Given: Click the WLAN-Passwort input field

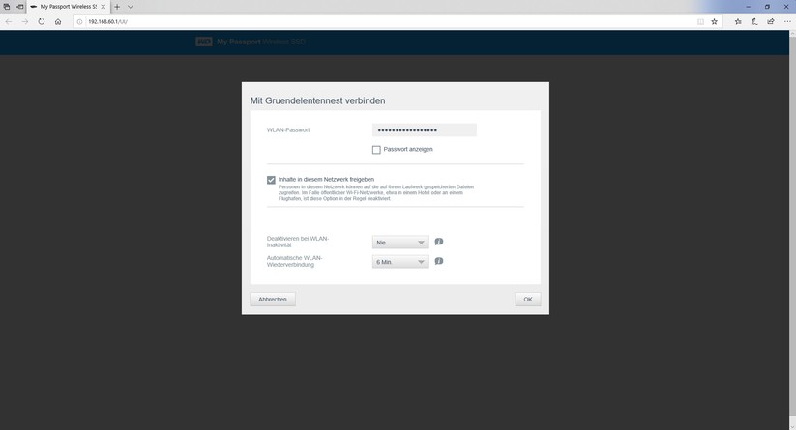Looking at the screenshot, I should (x=425, y=130).
